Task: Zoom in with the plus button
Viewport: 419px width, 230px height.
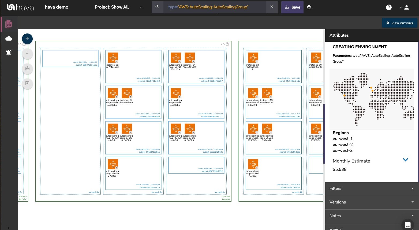Action: click(27, 39)
